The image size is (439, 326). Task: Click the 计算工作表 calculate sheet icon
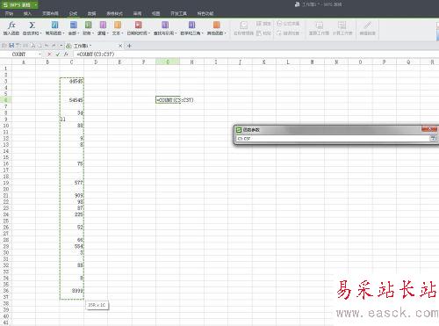[x=342, y=25]
